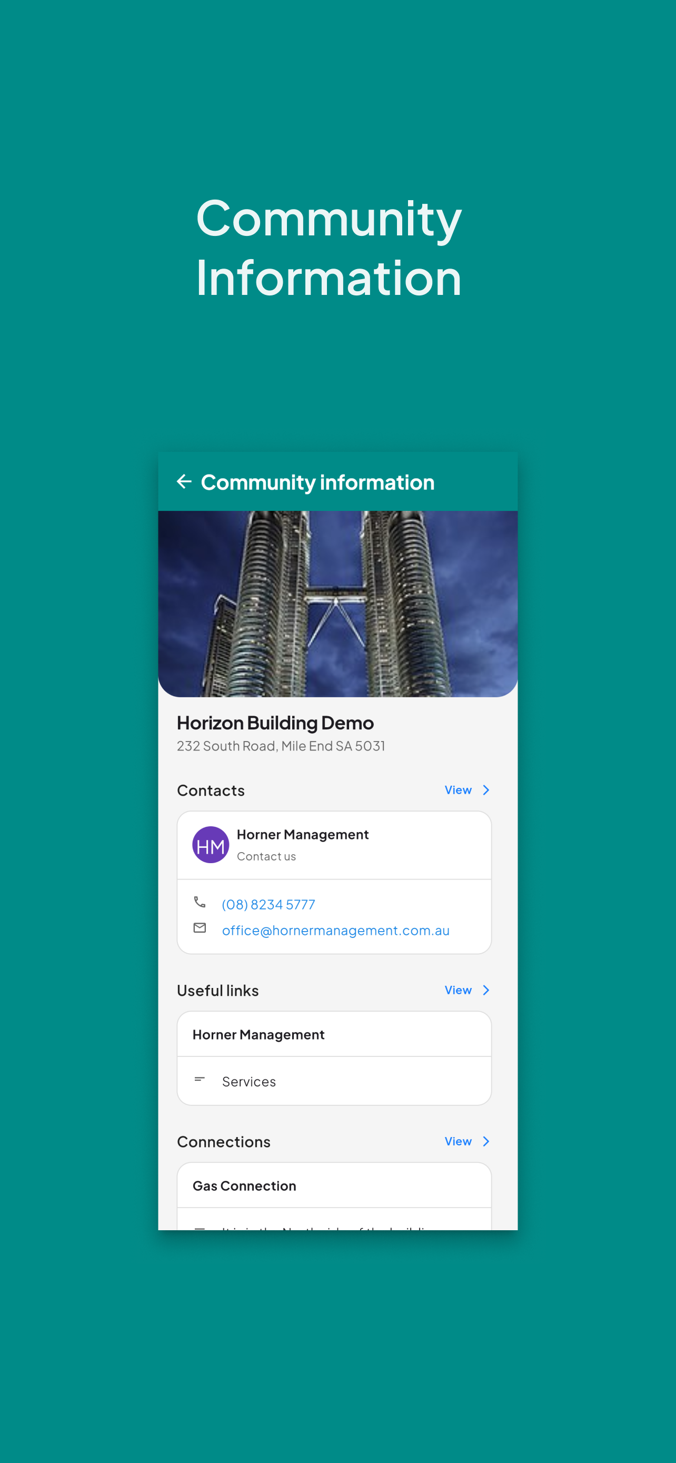
Task: Open View link for Connections section
Action: (x=458, y=1142)
